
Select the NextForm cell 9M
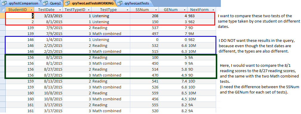201,34
